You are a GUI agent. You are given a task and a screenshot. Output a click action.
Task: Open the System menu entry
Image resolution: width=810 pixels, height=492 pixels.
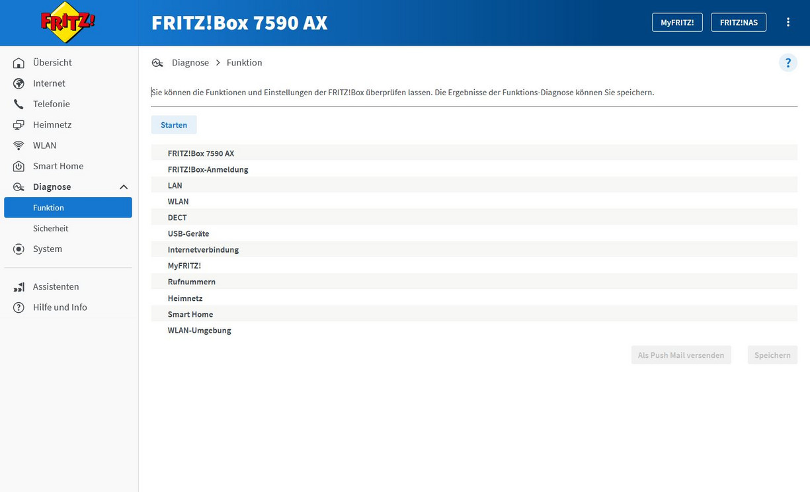point(68,249)
